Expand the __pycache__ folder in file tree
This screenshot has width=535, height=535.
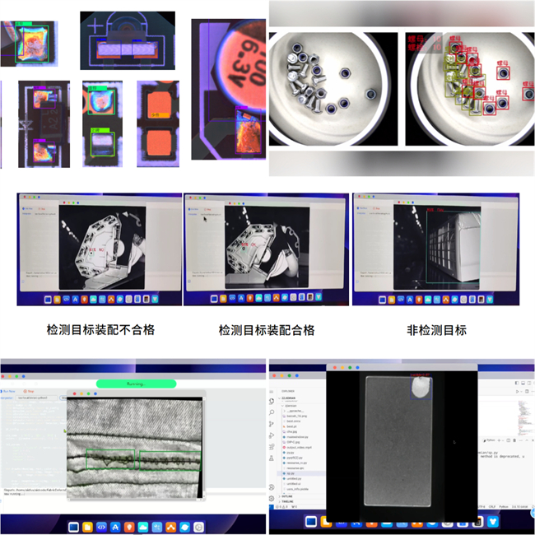tap(295, 410)
